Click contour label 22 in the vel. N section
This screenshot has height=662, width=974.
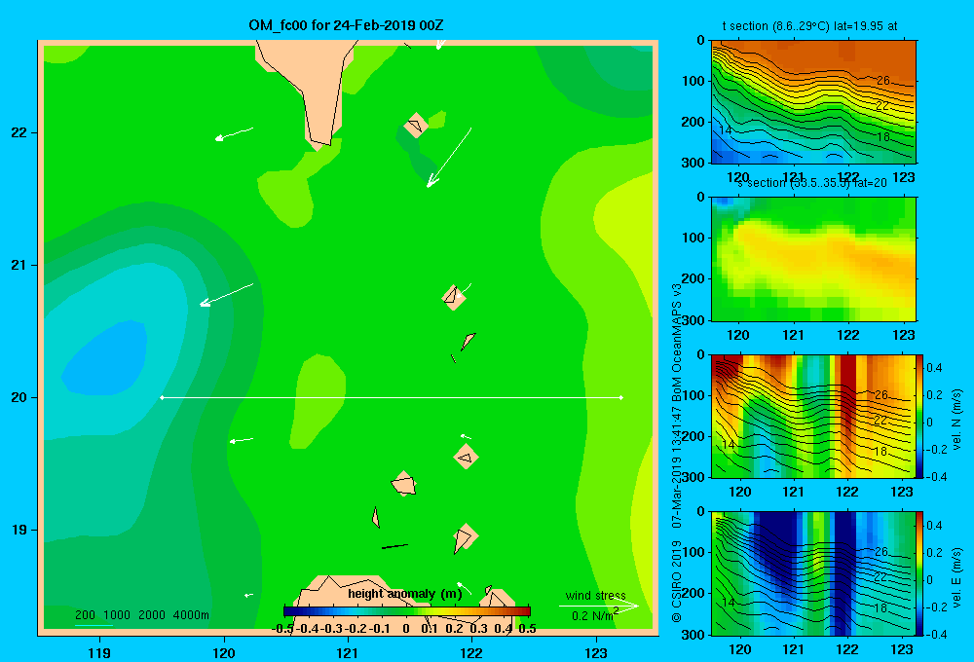pos(880,421)
